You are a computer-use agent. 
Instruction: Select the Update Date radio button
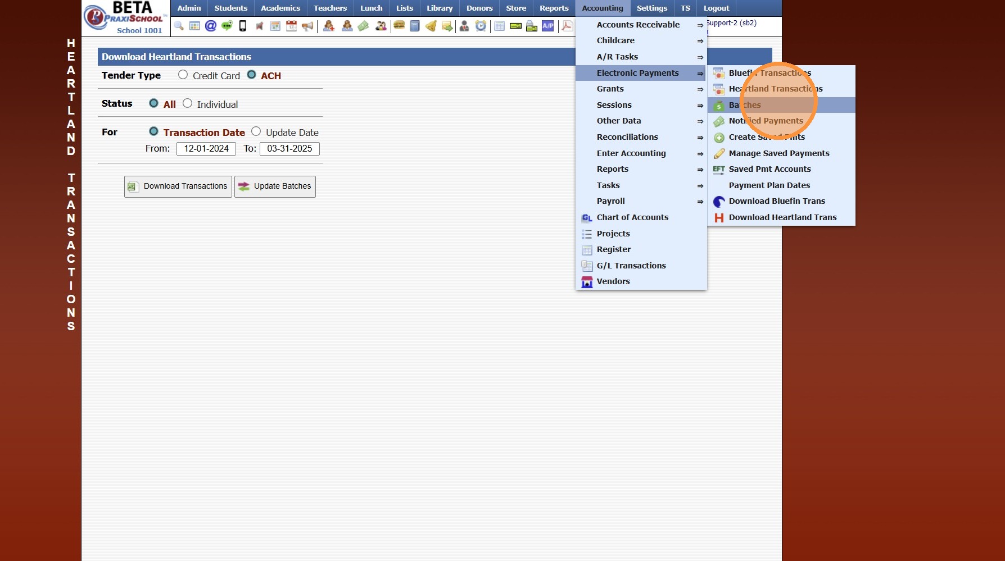[256, 131]
